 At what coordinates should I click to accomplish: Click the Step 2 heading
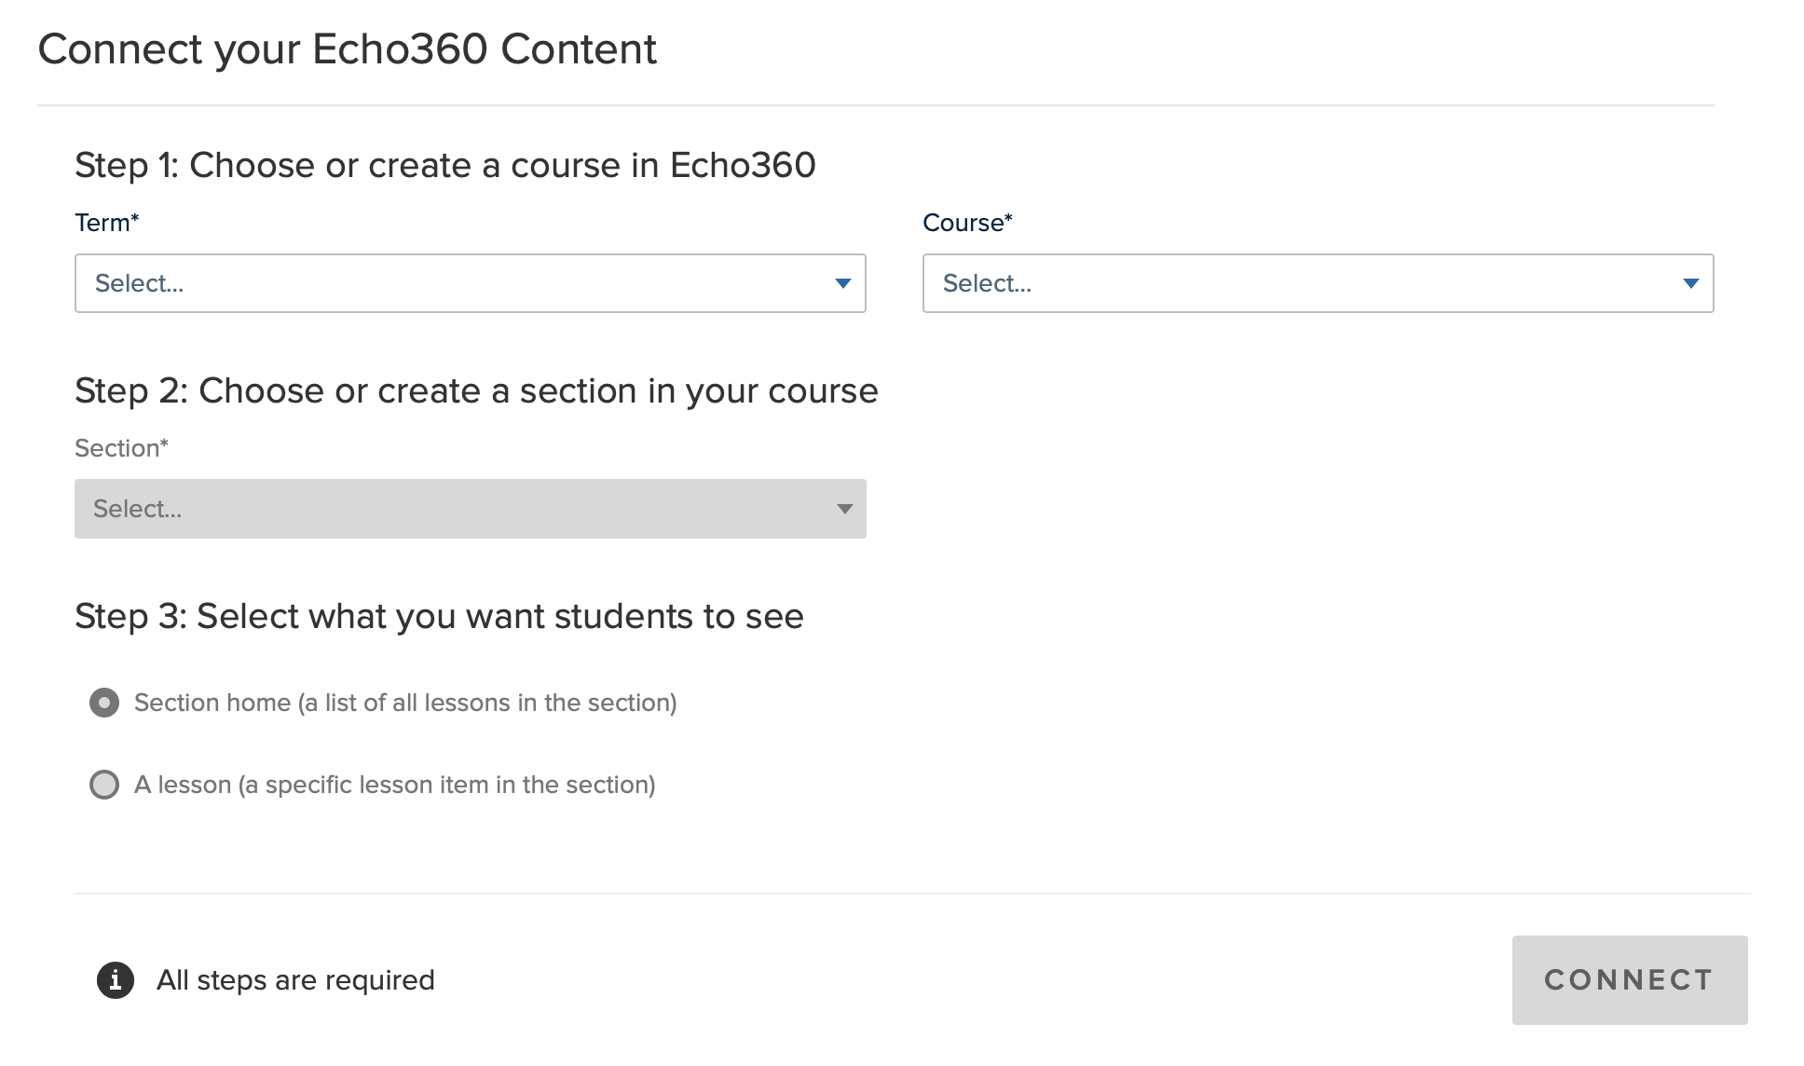click(476, 390)
